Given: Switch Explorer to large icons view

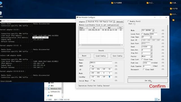Looking at the screenshot, I should [x=159, y=99].
